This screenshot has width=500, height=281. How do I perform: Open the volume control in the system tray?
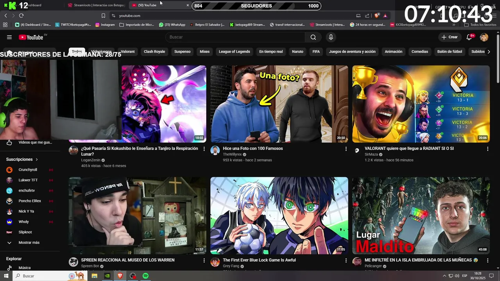[457, 276]
